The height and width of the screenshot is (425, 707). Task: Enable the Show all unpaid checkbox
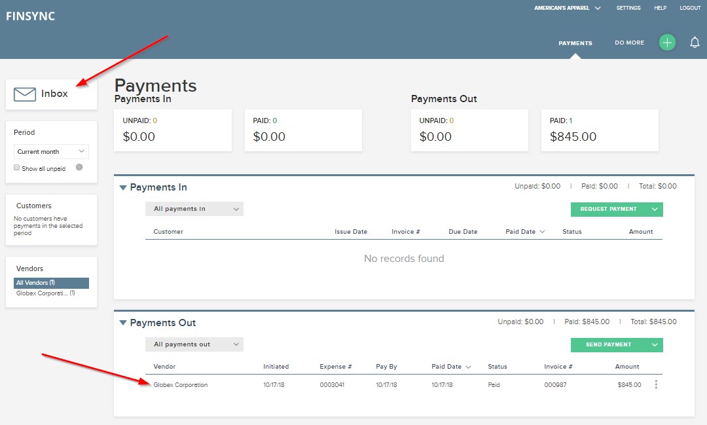(x=16, y=168)
